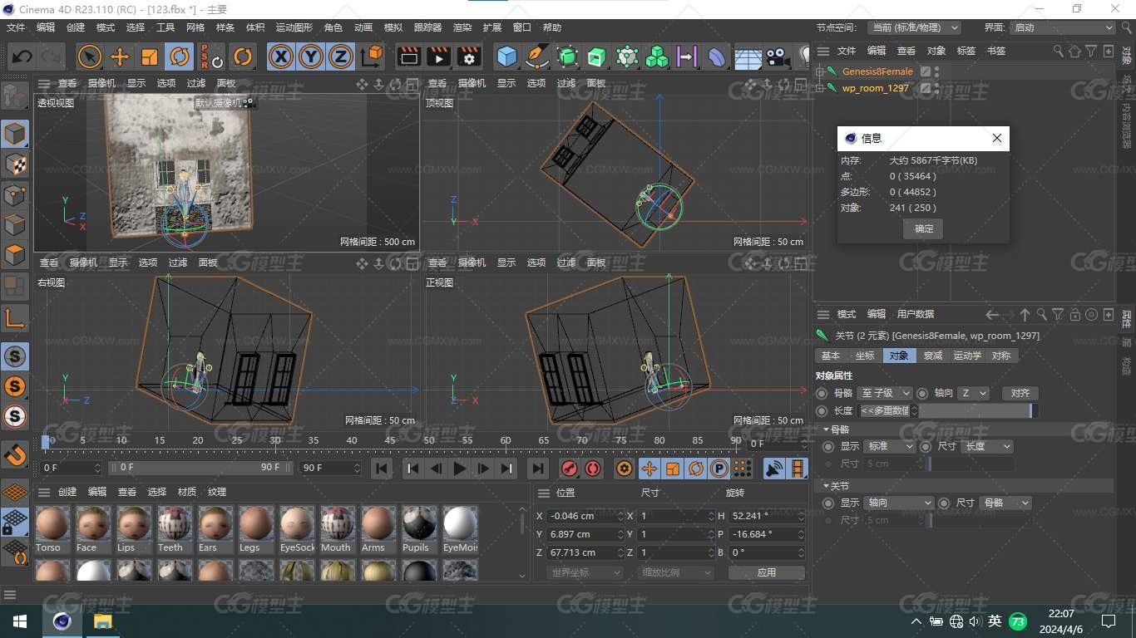
Task: Click 确定 in the 信息 dialog
Action: [x=923, y=228]
